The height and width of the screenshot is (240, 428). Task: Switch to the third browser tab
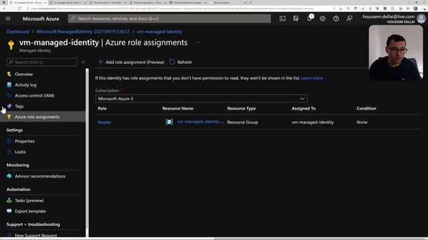pyautogui.click(x=108, y=3)
